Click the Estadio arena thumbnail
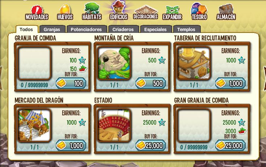Image resolution: width=266 pixels, height=167 pixels. tap(114, 125)
